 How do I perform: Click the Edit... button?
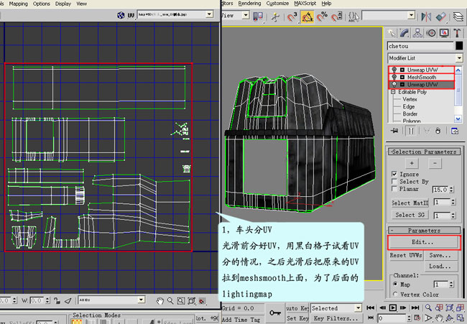click(422, 242)
